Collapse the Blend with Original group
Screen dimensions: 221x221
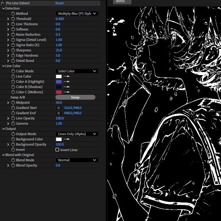tap(3, 155)
